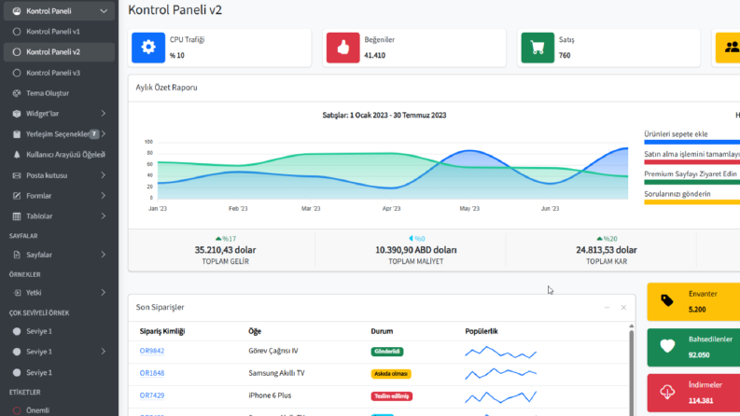Viewport: 740px width, 416px height.
Task: Minimize the Son Siparişler card
Action: (x=607, y=308)
